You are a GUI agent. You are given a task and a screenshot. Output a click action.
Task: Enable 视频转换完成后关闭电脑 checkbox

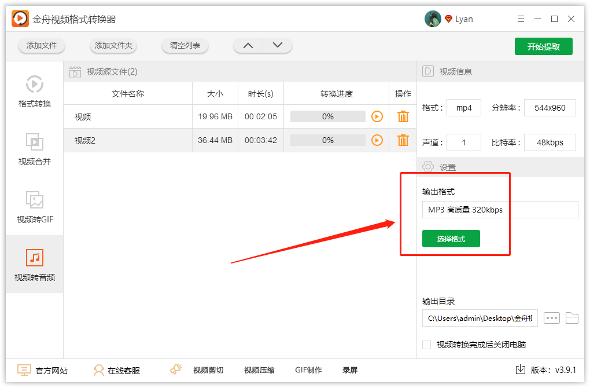[426, 345]
